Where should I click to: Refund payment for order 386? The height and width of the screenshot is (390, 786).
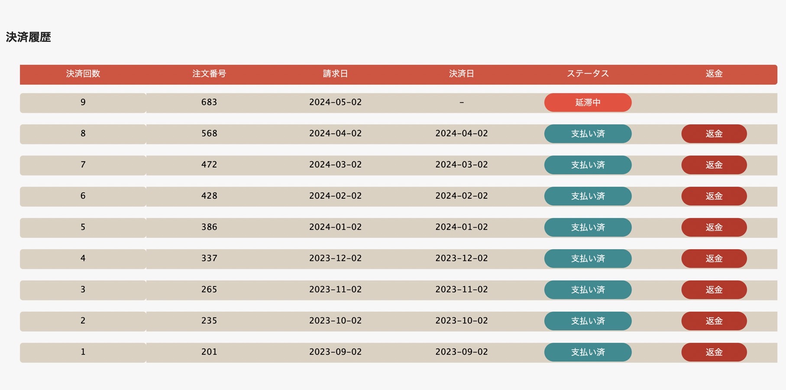tap(714, 227)
